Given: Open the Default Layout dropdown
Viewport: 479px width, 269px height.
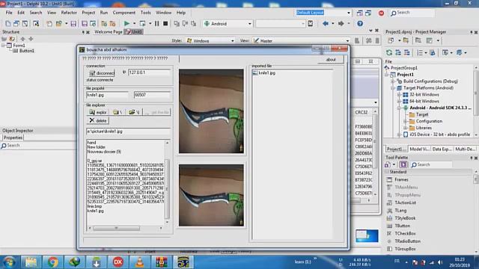Looking at the screenshot, I should click(349, 13).
